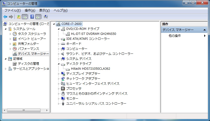Click the Forward arrow toolbar icon

pyautogui.click(x=11, y=17)
